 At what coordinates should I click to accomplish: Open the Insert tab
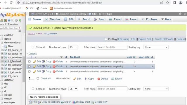(100, 19)
